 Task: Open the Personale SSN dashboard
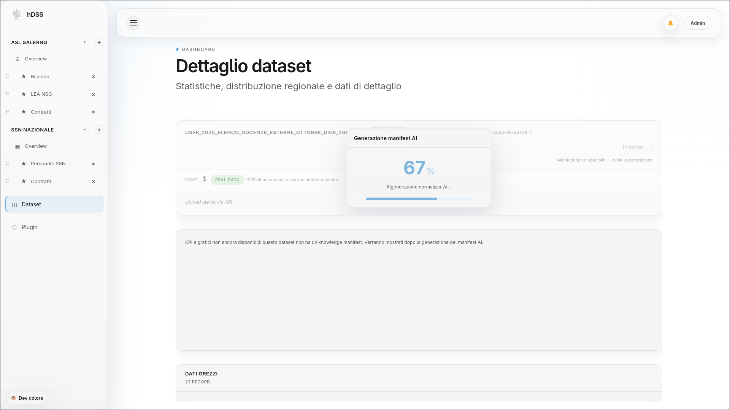tap(48, 164)
